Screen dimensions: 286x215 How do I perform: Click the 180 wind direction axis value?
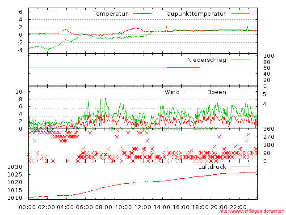coord(269,145)
